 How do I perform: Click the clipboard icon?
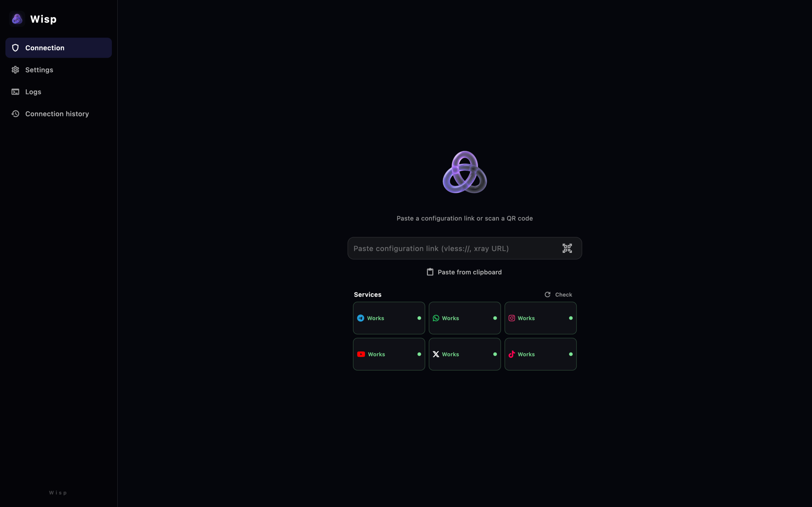coord(430,272)
